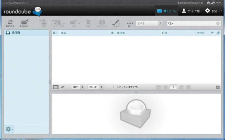The image size is (225, 140).
Task: Sort messages by 大きさ size column
Action: tap(202, 33)
